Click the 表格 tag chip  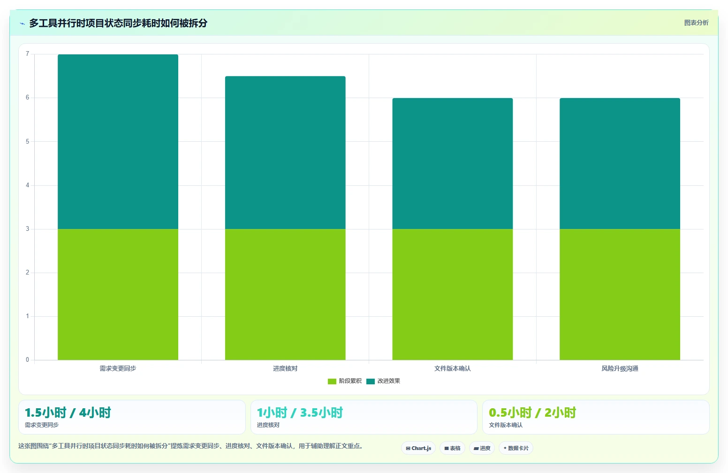tap(453, 448)
